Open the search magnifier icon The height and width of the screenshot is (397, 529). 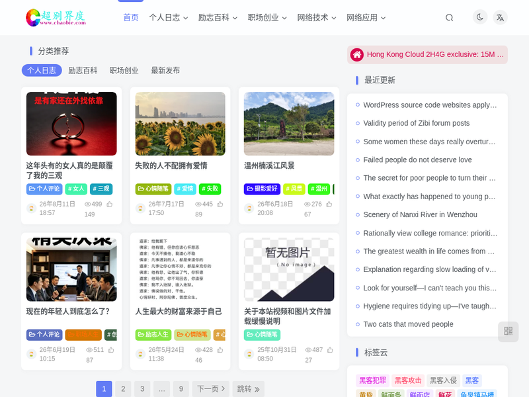[449, 18]
